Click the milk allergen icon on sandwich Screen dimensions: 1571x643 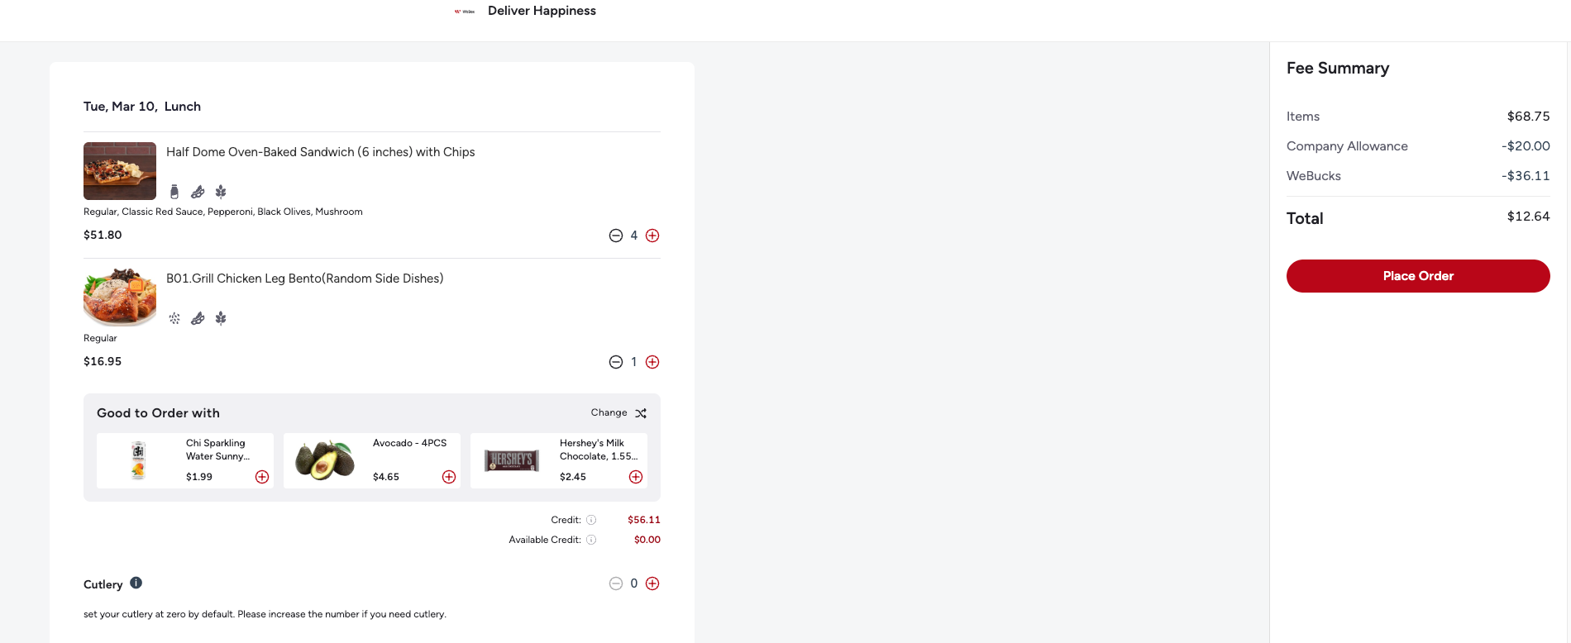[174, 192]
